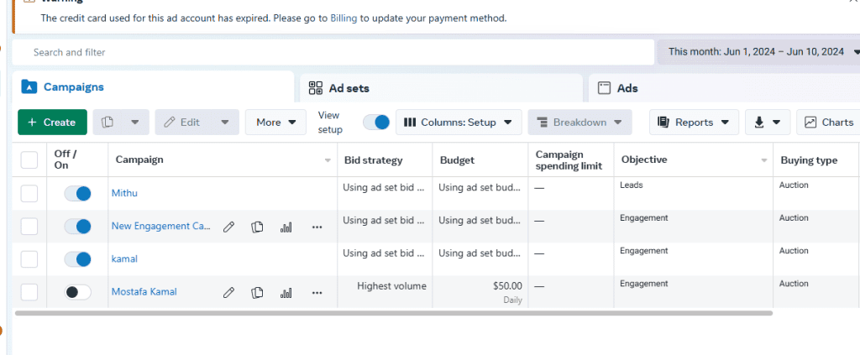Click the Reports document icon

tap(663, 123)
